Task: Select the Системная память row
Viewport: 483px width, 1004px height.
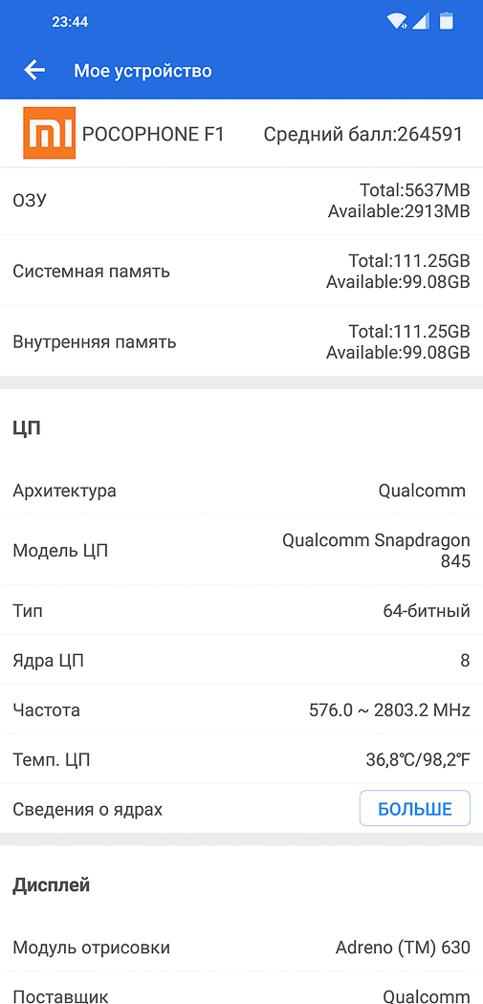Action: pos(241,271)
